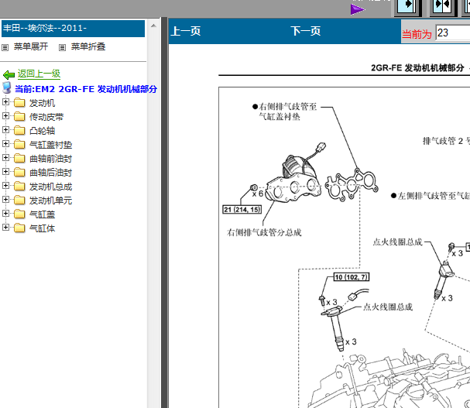470x408 pixels.
Task: Click the 气缸体 folder icon
Action: [19, 228]
